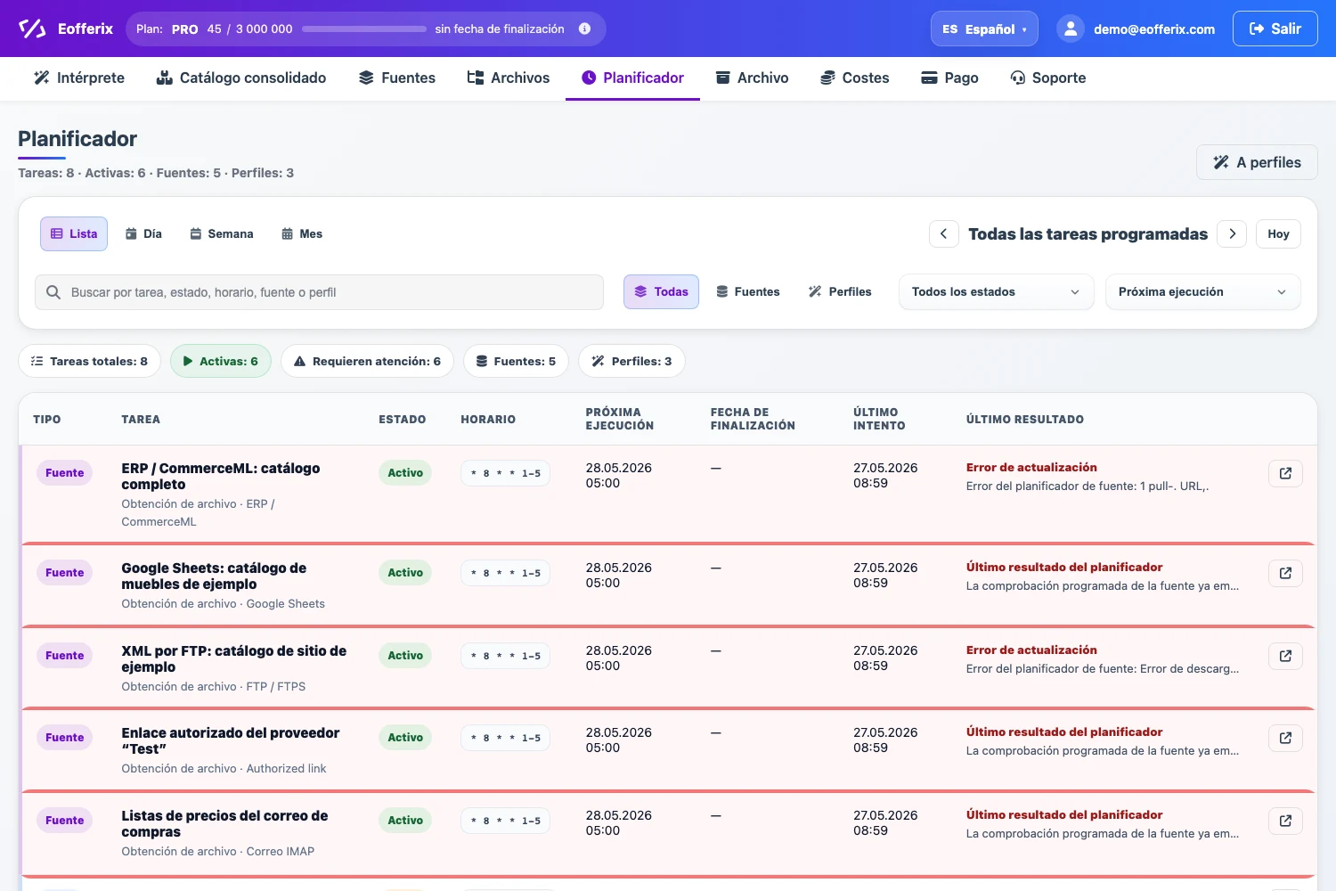Click the PRÓXIMA EJECUCIÓN column header
This screenshot has width=1336, height=891.
[x=620, y=419]
